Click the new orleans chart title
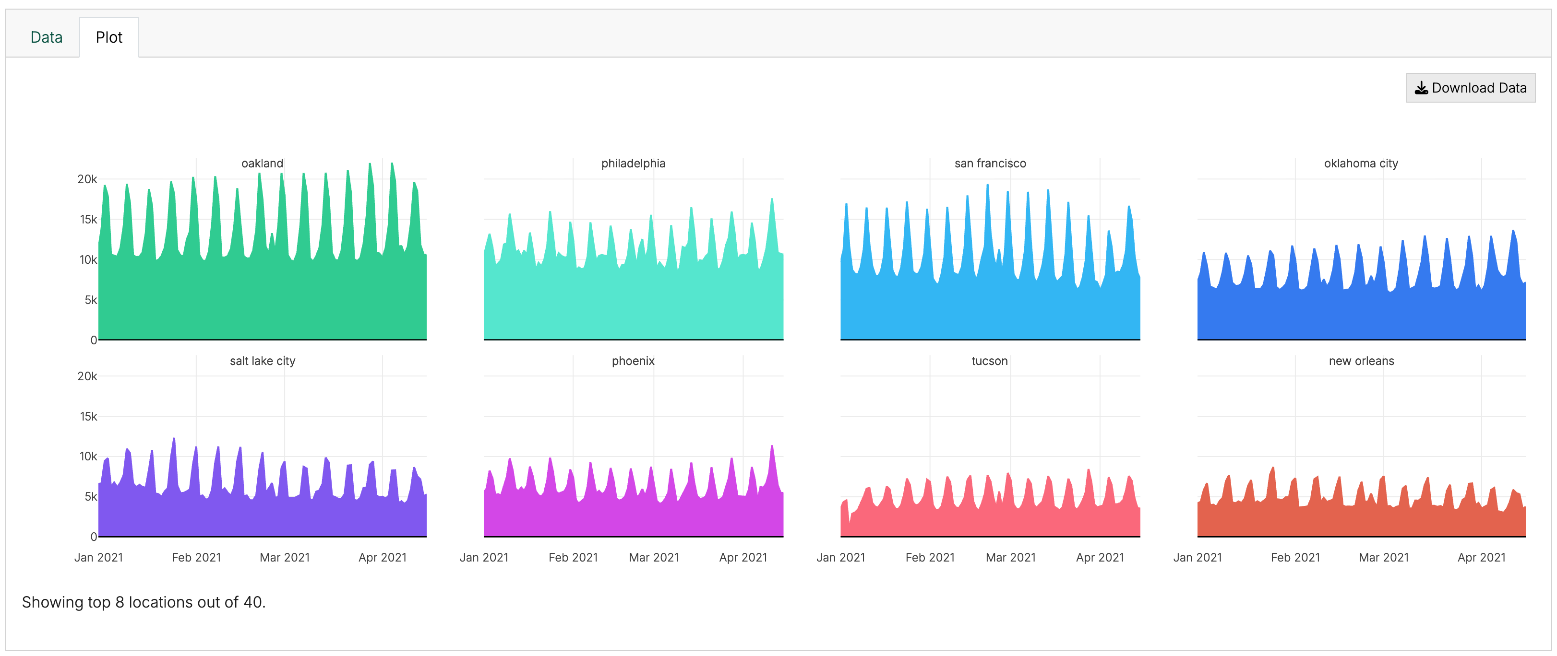Screen dimensions: 1557x656 click(x=1361, y=361)
